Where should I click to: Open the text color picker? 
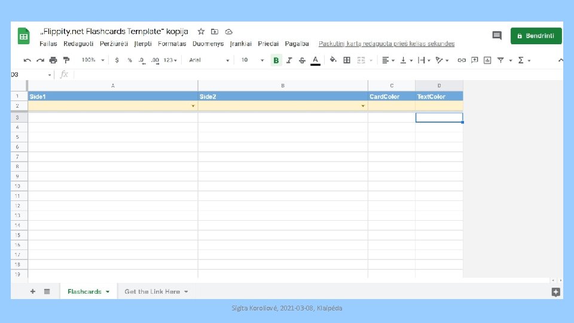click(x=315, y=60)
